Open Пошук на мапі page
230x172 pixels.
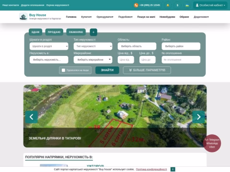click(x=146, y=17)
